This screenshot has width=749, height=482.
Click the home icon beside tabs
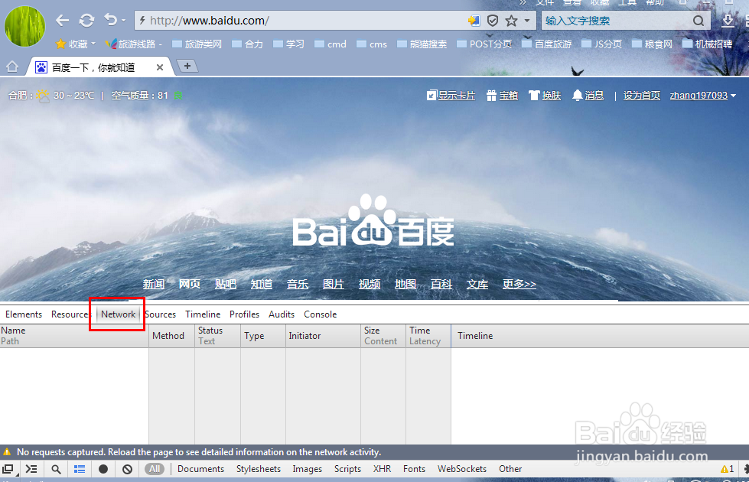[x=12, y=67]
